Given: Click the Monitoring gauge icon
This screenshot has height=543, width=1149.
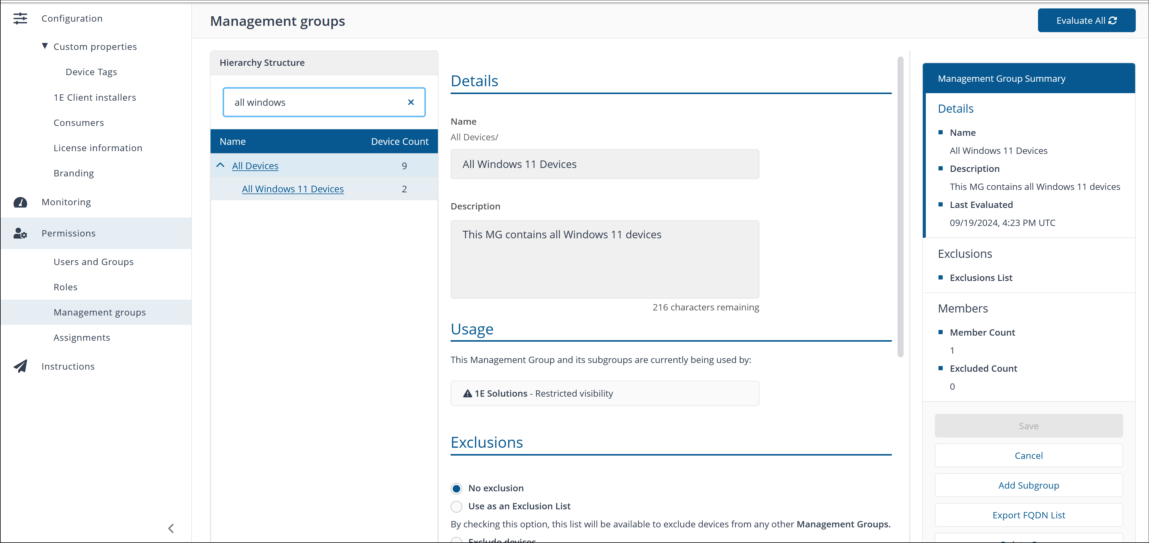Looking at the screenshot, I should (20, 202).
